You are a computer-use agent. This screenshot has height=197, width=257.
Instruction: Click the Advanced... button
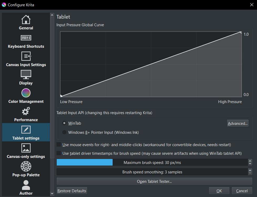(x=238, y=124)
